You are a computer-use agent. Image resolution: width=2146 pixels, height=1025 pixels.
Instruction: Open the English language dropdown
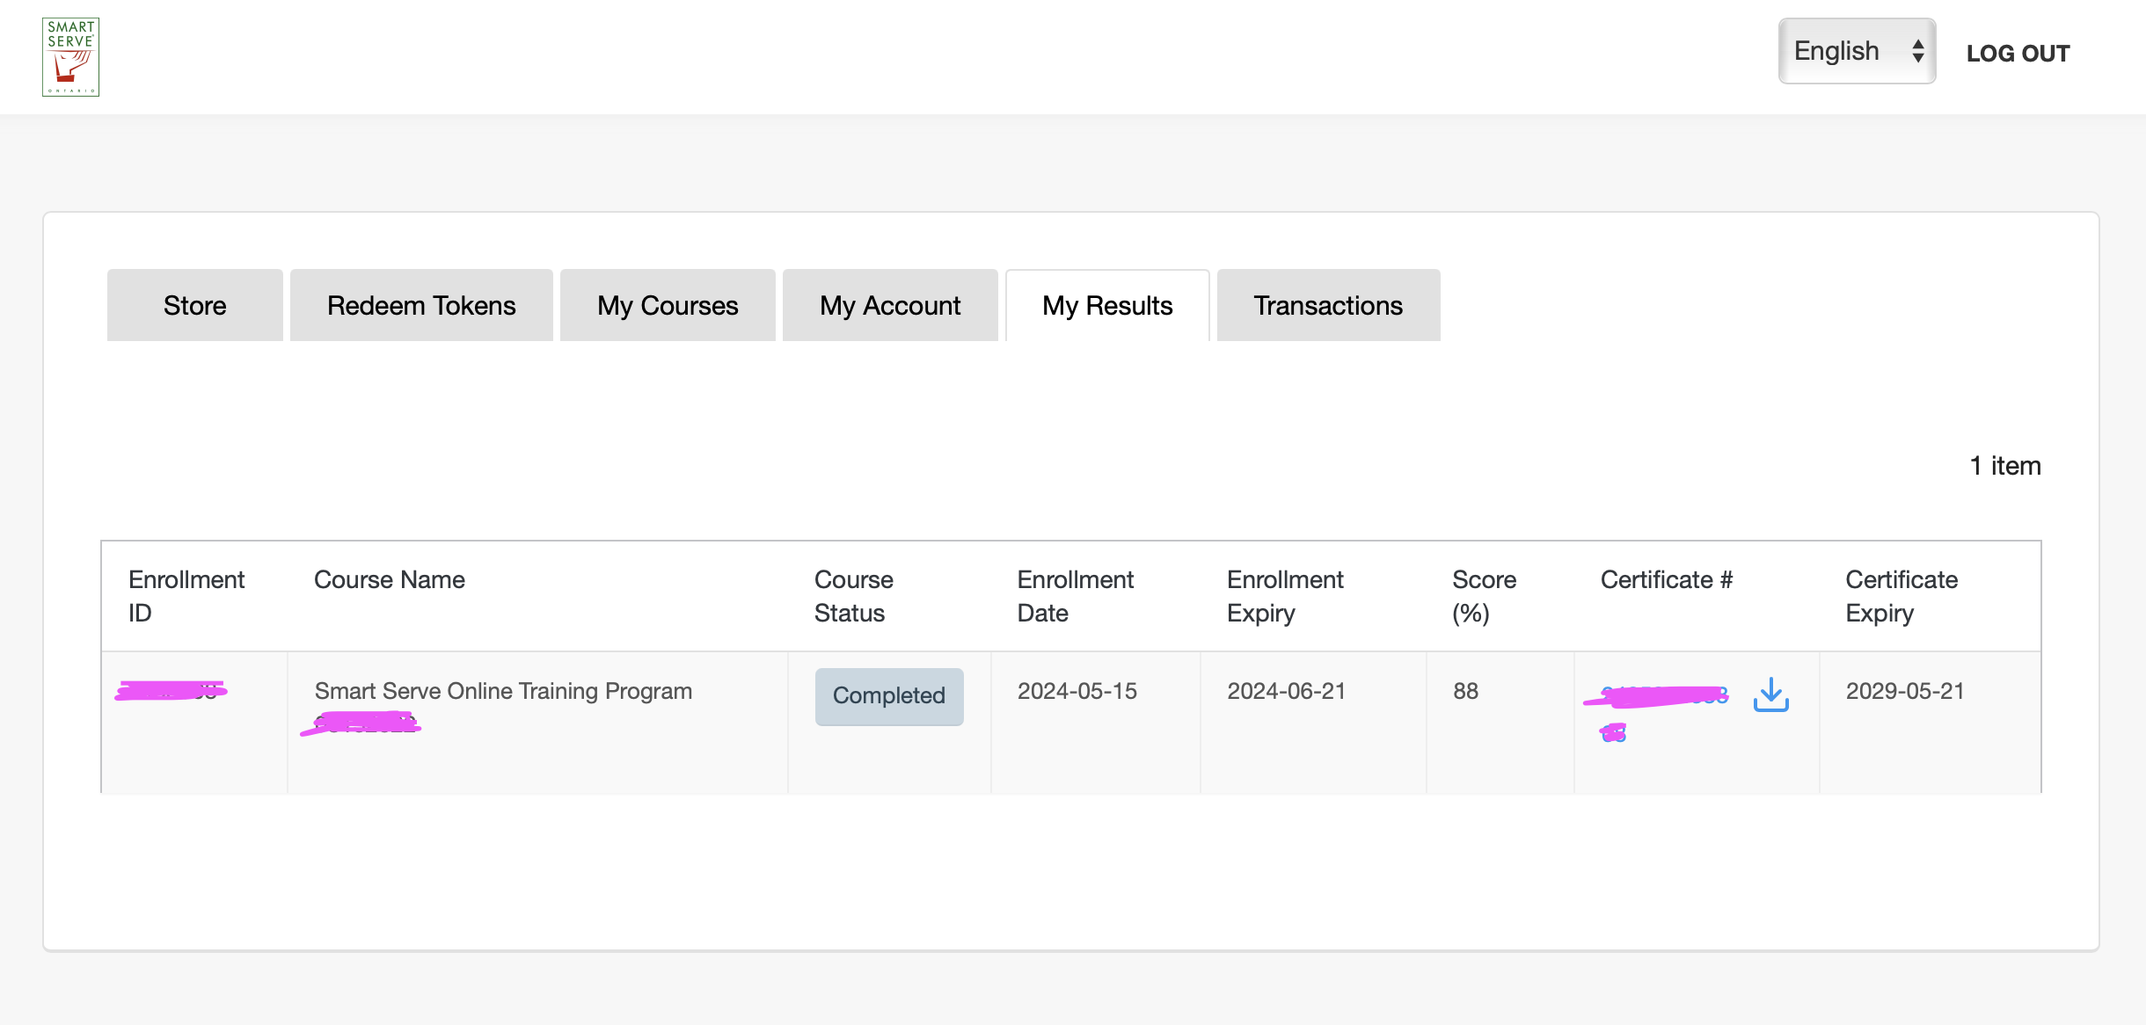click(x=1836, y=51)
